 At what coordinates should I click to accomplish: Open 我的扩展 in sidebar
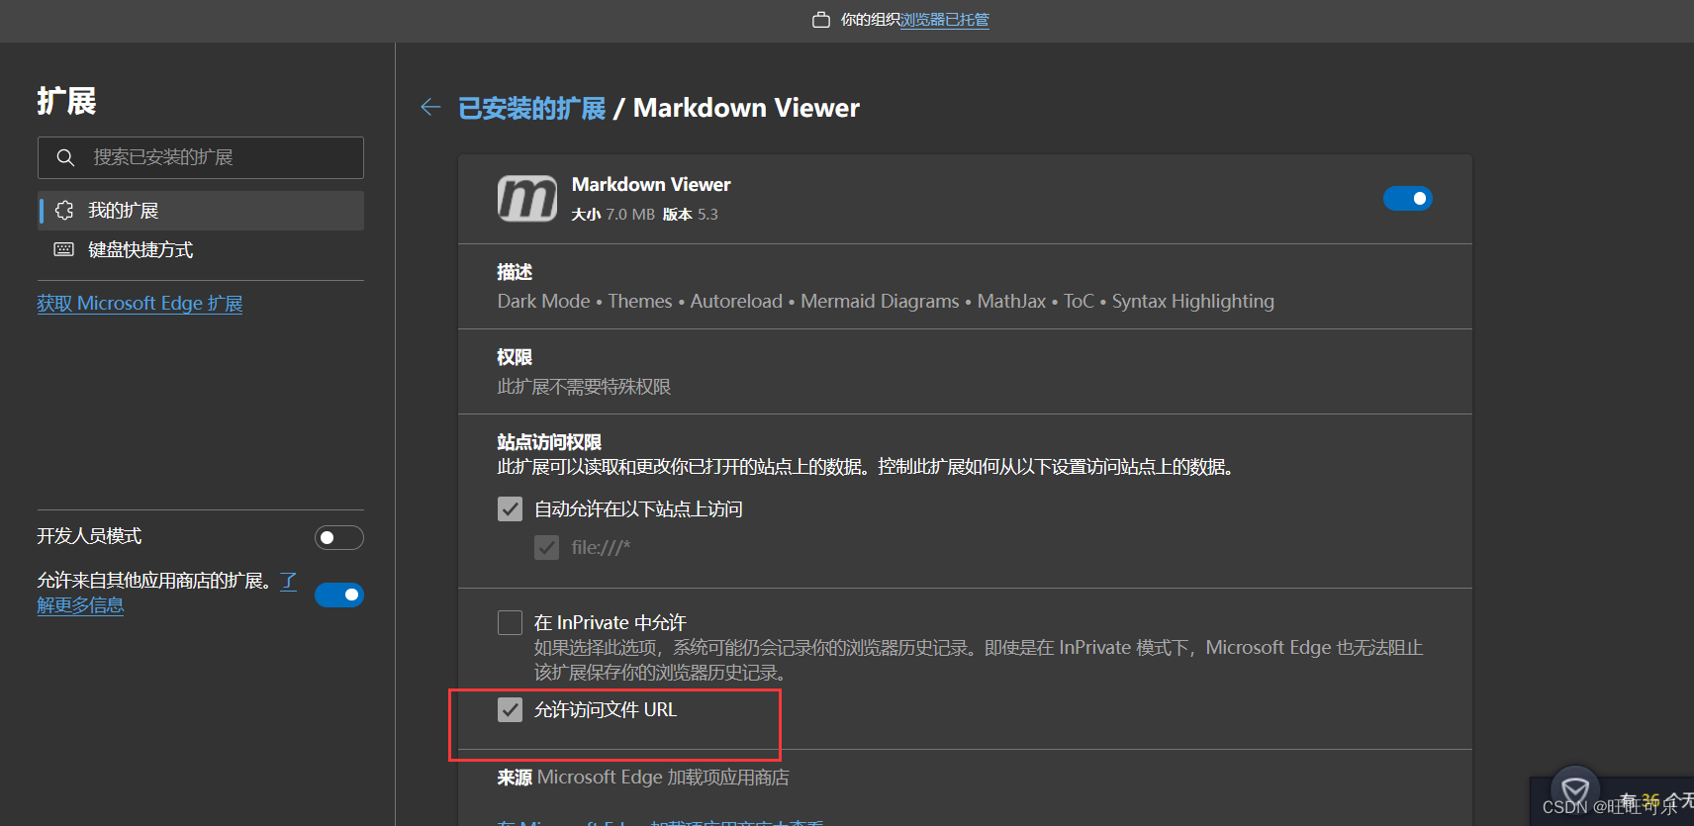201,211
